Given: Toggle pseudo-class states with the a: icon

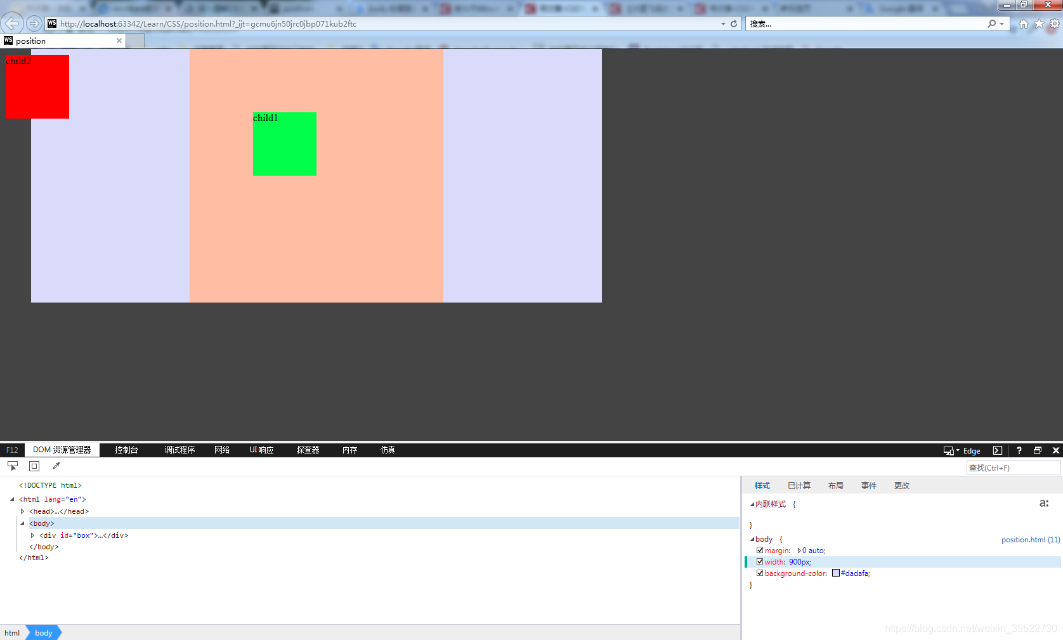Looking at the screenshot, I should pos(1044,504).
